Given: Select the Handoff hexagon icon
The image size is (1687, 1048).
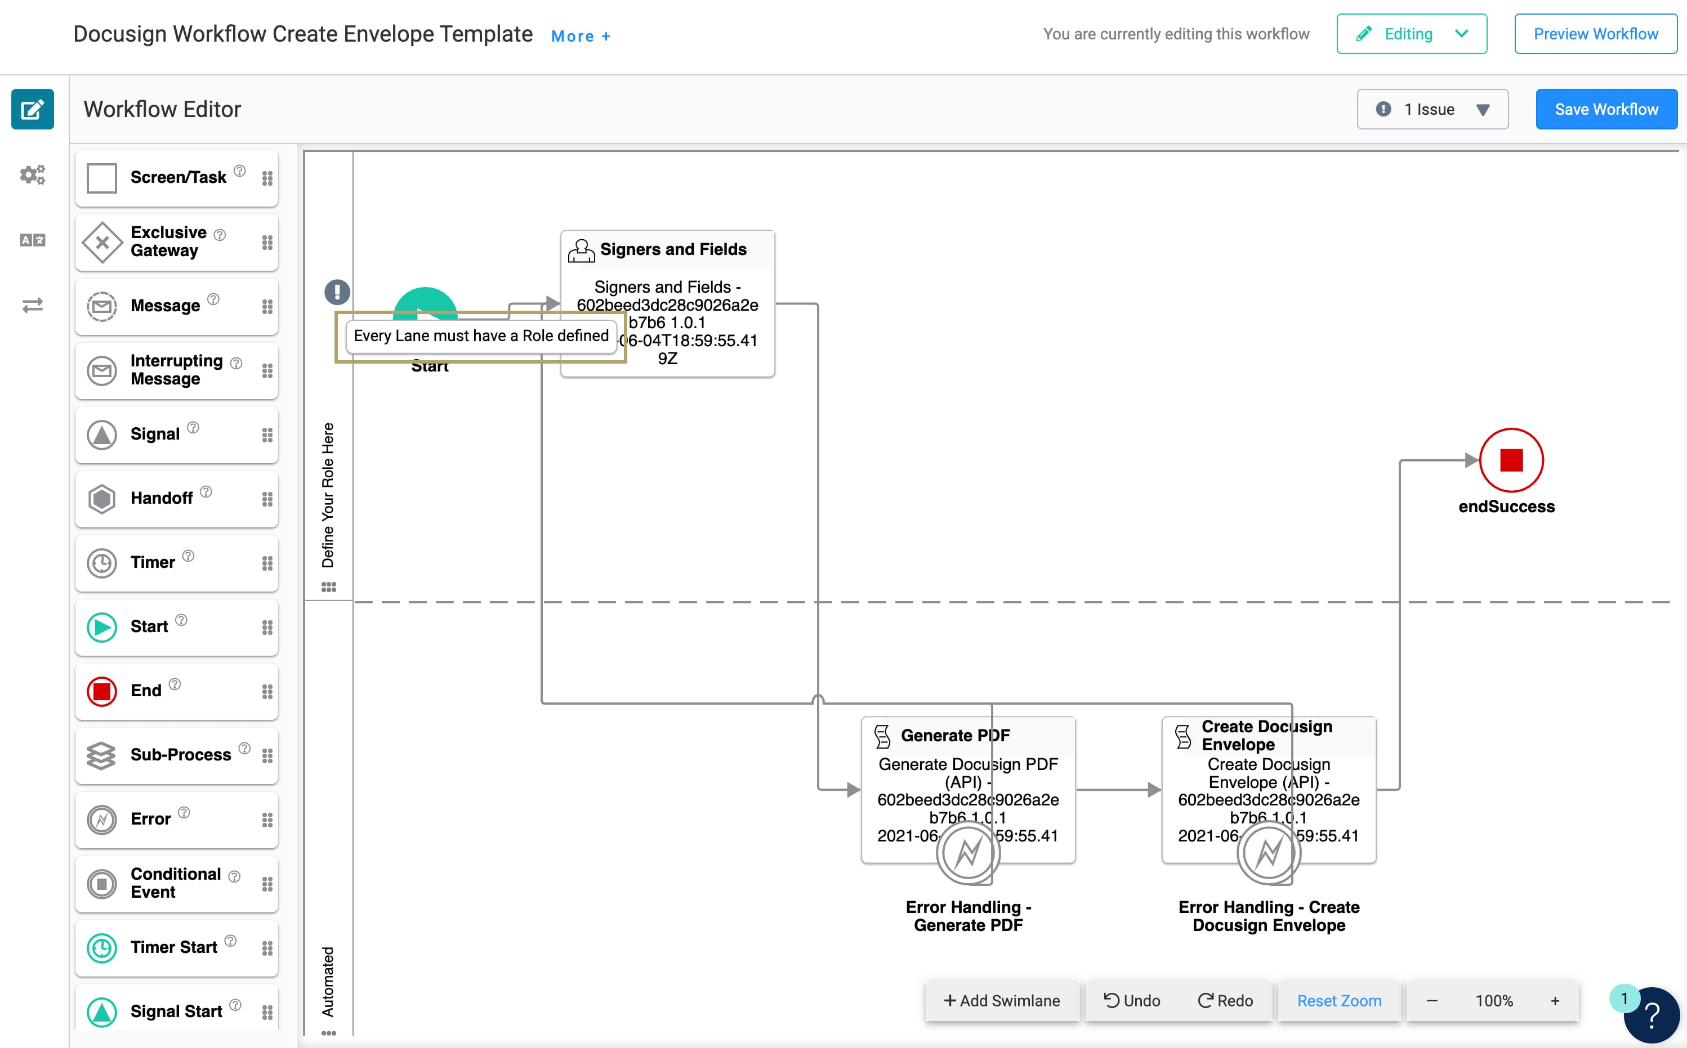Looking at the screenshot, I should pos(102,499).
